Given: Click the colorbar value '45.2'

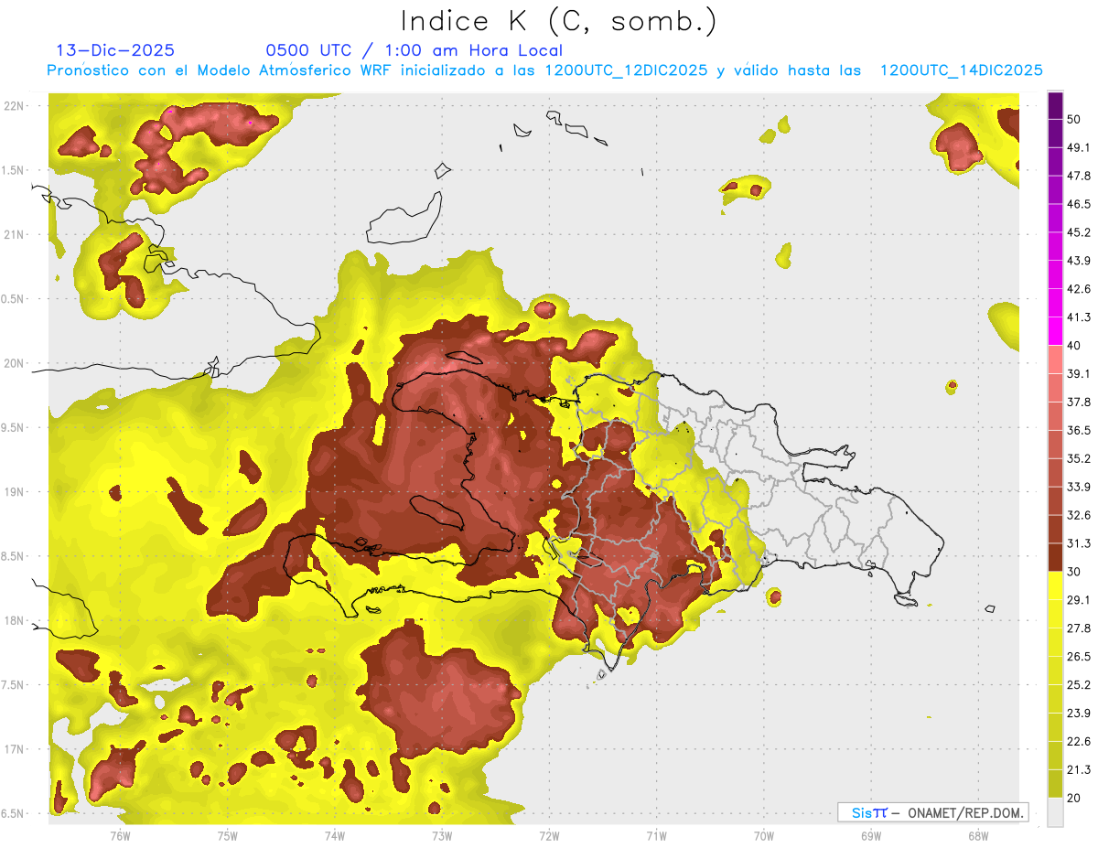Looking at the screenshot, I should (x=1079, y=232).
